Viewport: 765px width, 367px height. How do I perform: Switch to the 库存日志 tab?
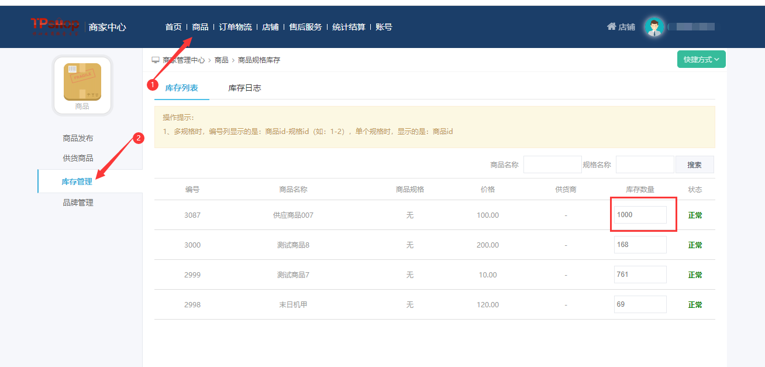coord(244,88)
